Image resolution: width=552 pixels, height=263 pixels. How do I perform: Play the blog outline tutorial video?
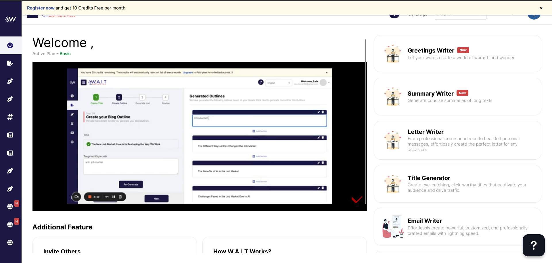[199, 136]
